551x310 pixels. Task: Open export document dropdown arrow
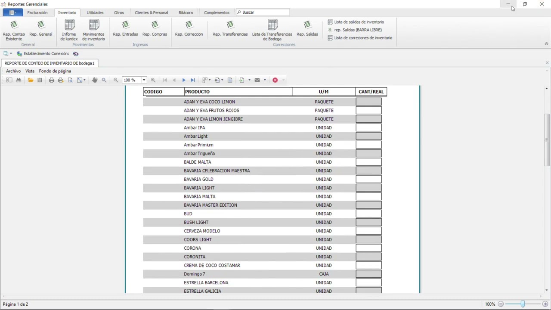coord(249,80)
